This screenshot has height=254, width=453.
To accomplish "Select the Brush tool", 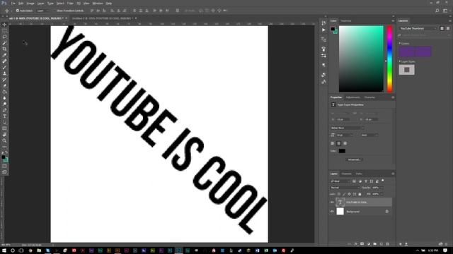I will click(4, 67).
